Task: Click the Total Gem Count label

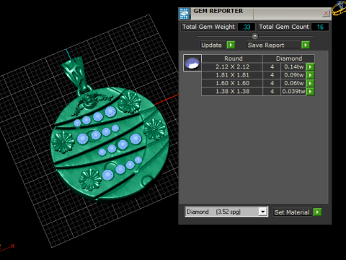Action: 284,27
